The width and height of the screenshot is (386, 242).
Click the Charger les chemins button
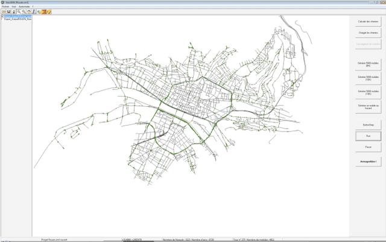(368, 33)
